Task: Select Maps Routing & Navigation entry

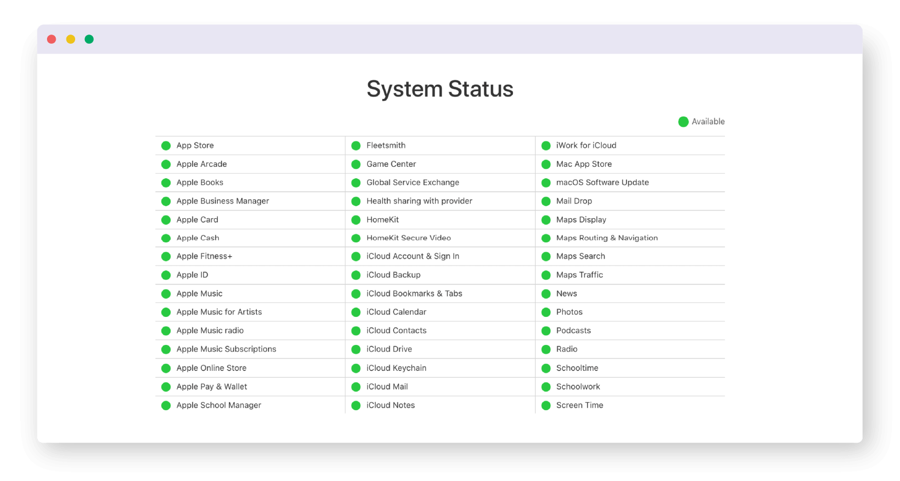Action: [x=607, y=238]
